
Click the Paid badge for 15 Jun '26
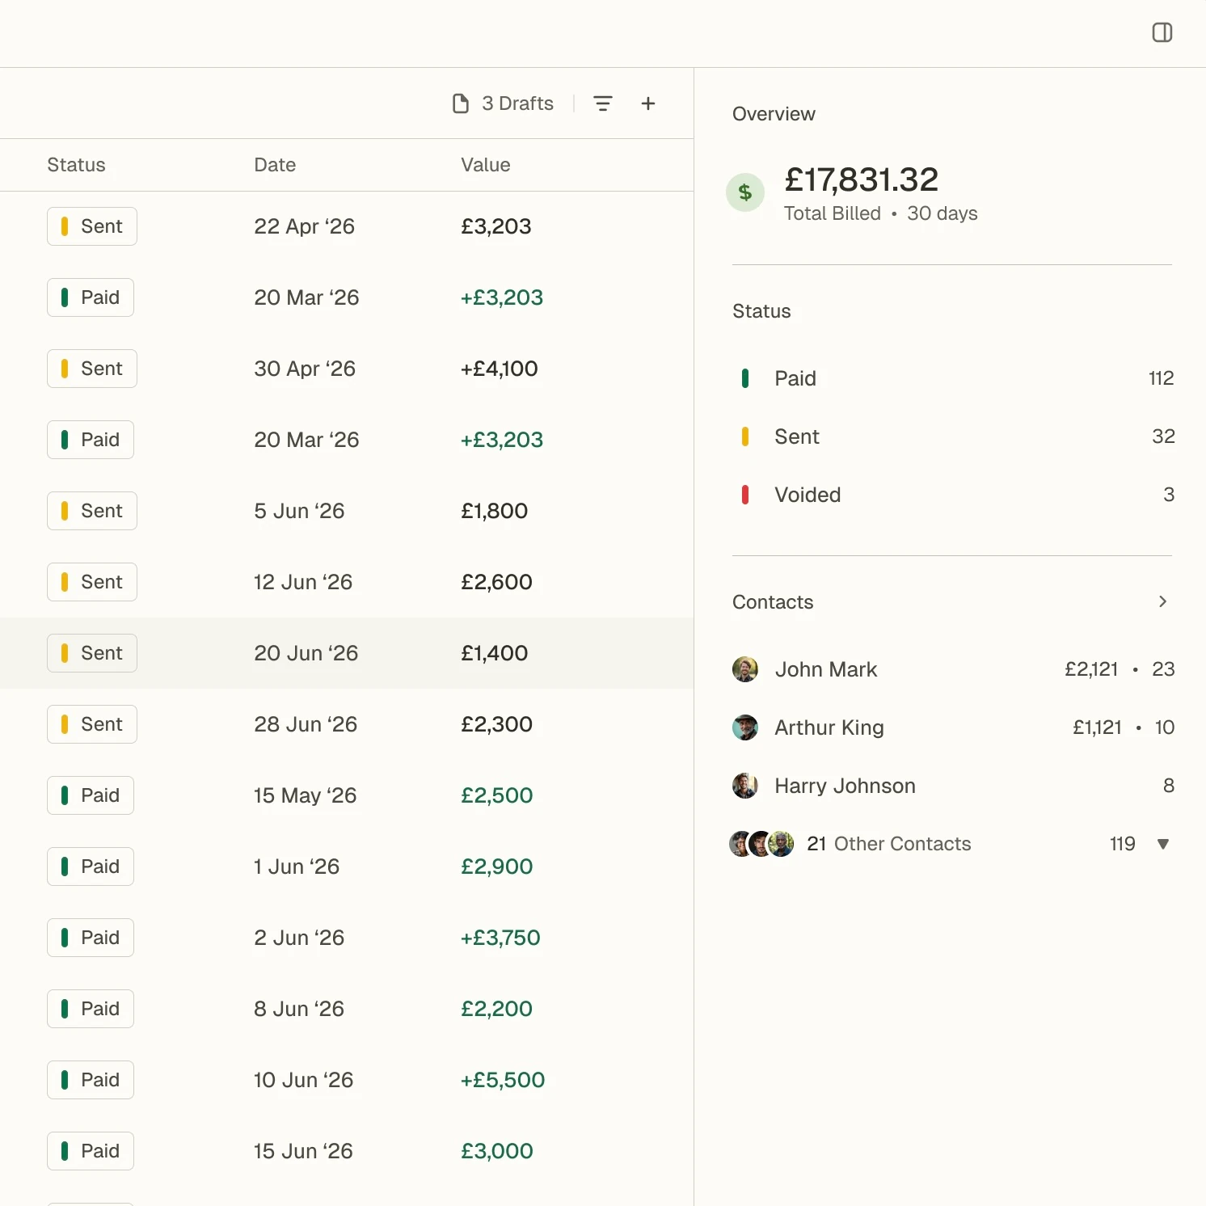pos(91,1151)
